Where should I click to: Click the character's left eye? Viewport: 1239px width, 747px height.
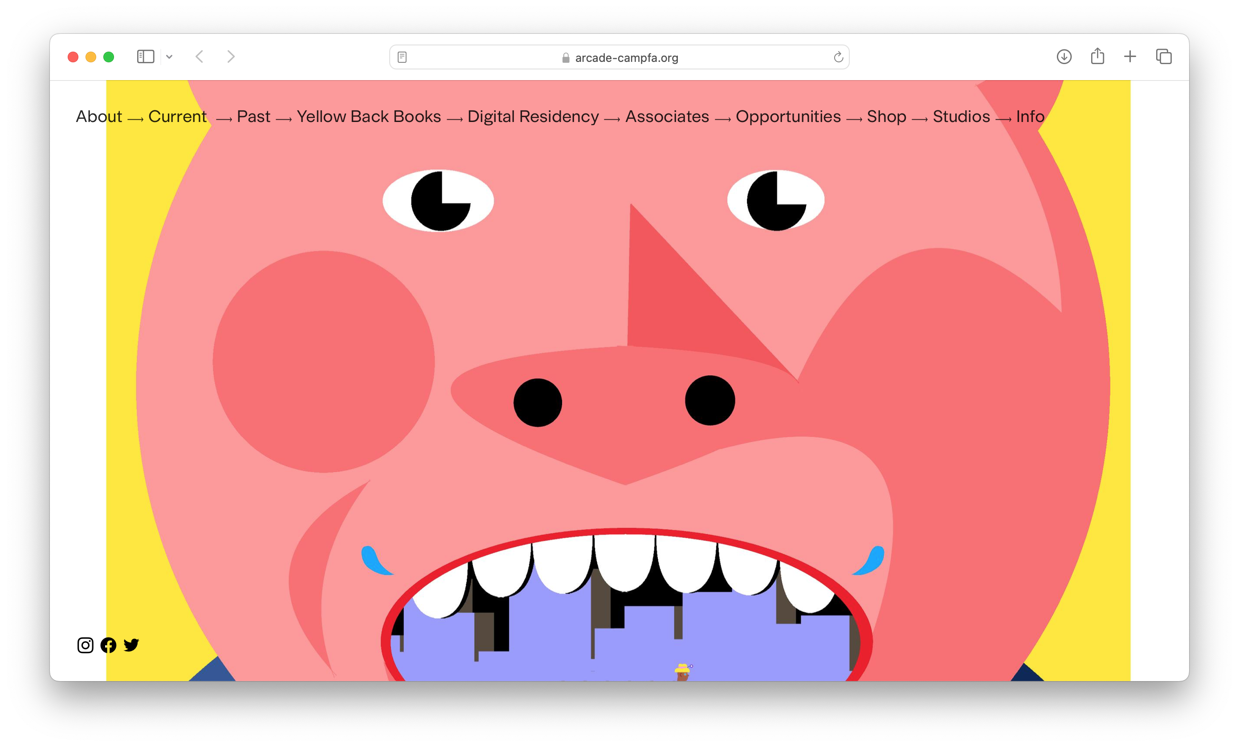pos(438,201)
